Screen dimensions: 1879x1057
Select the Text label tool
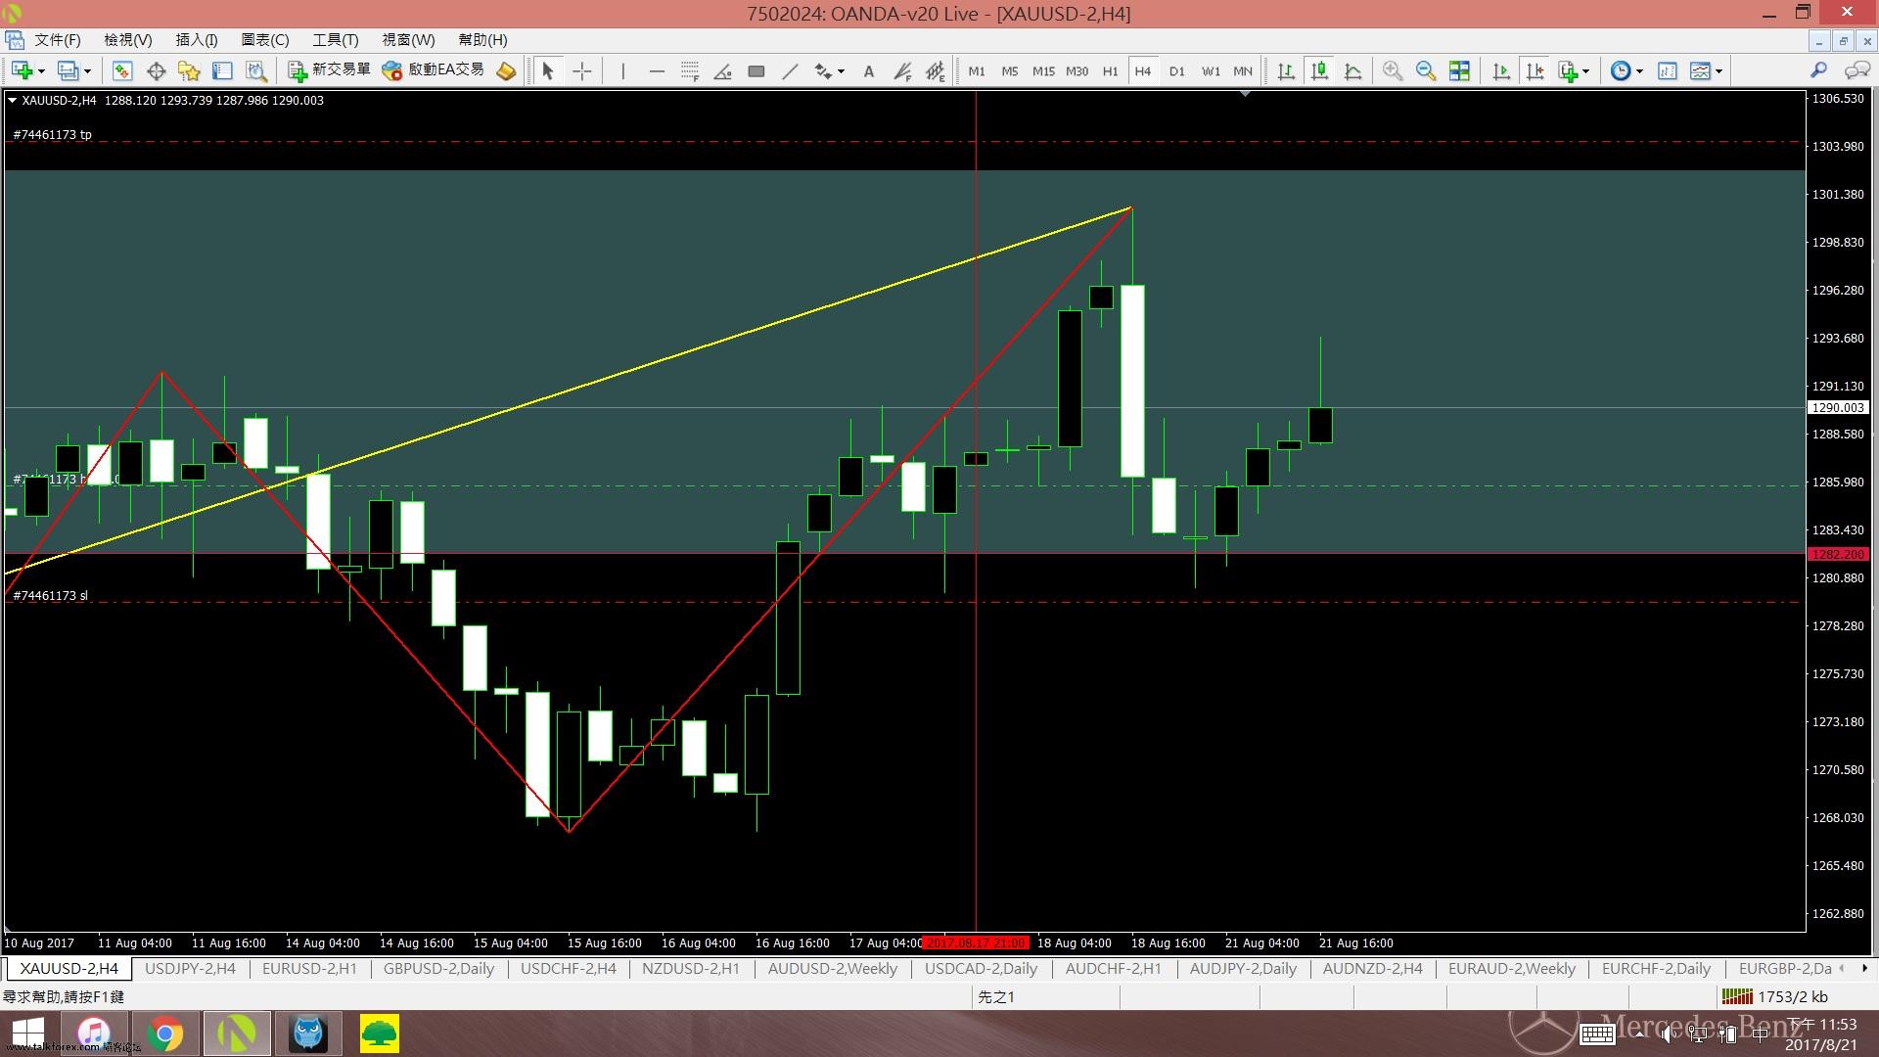(x=868, y=70)
